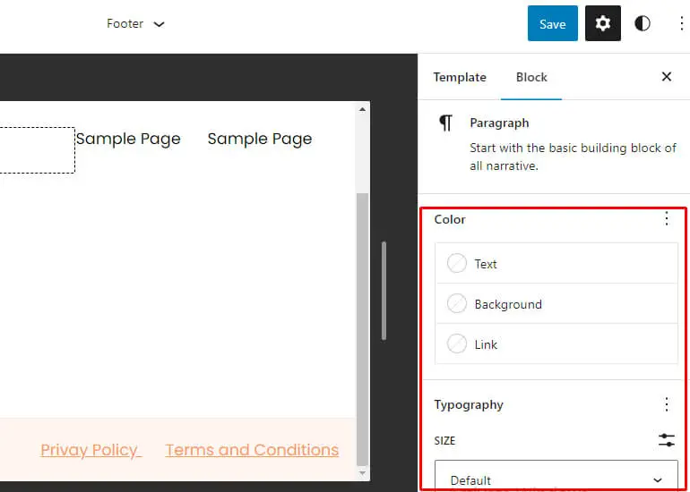Click the Paragraph block title text
Screen dimensions: 690x492
tap(499, 123)
